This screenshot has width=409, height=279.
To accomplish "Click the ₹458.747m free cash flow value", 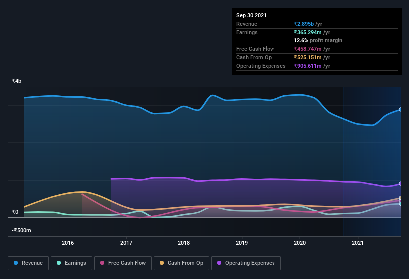I will coord(308,49).
